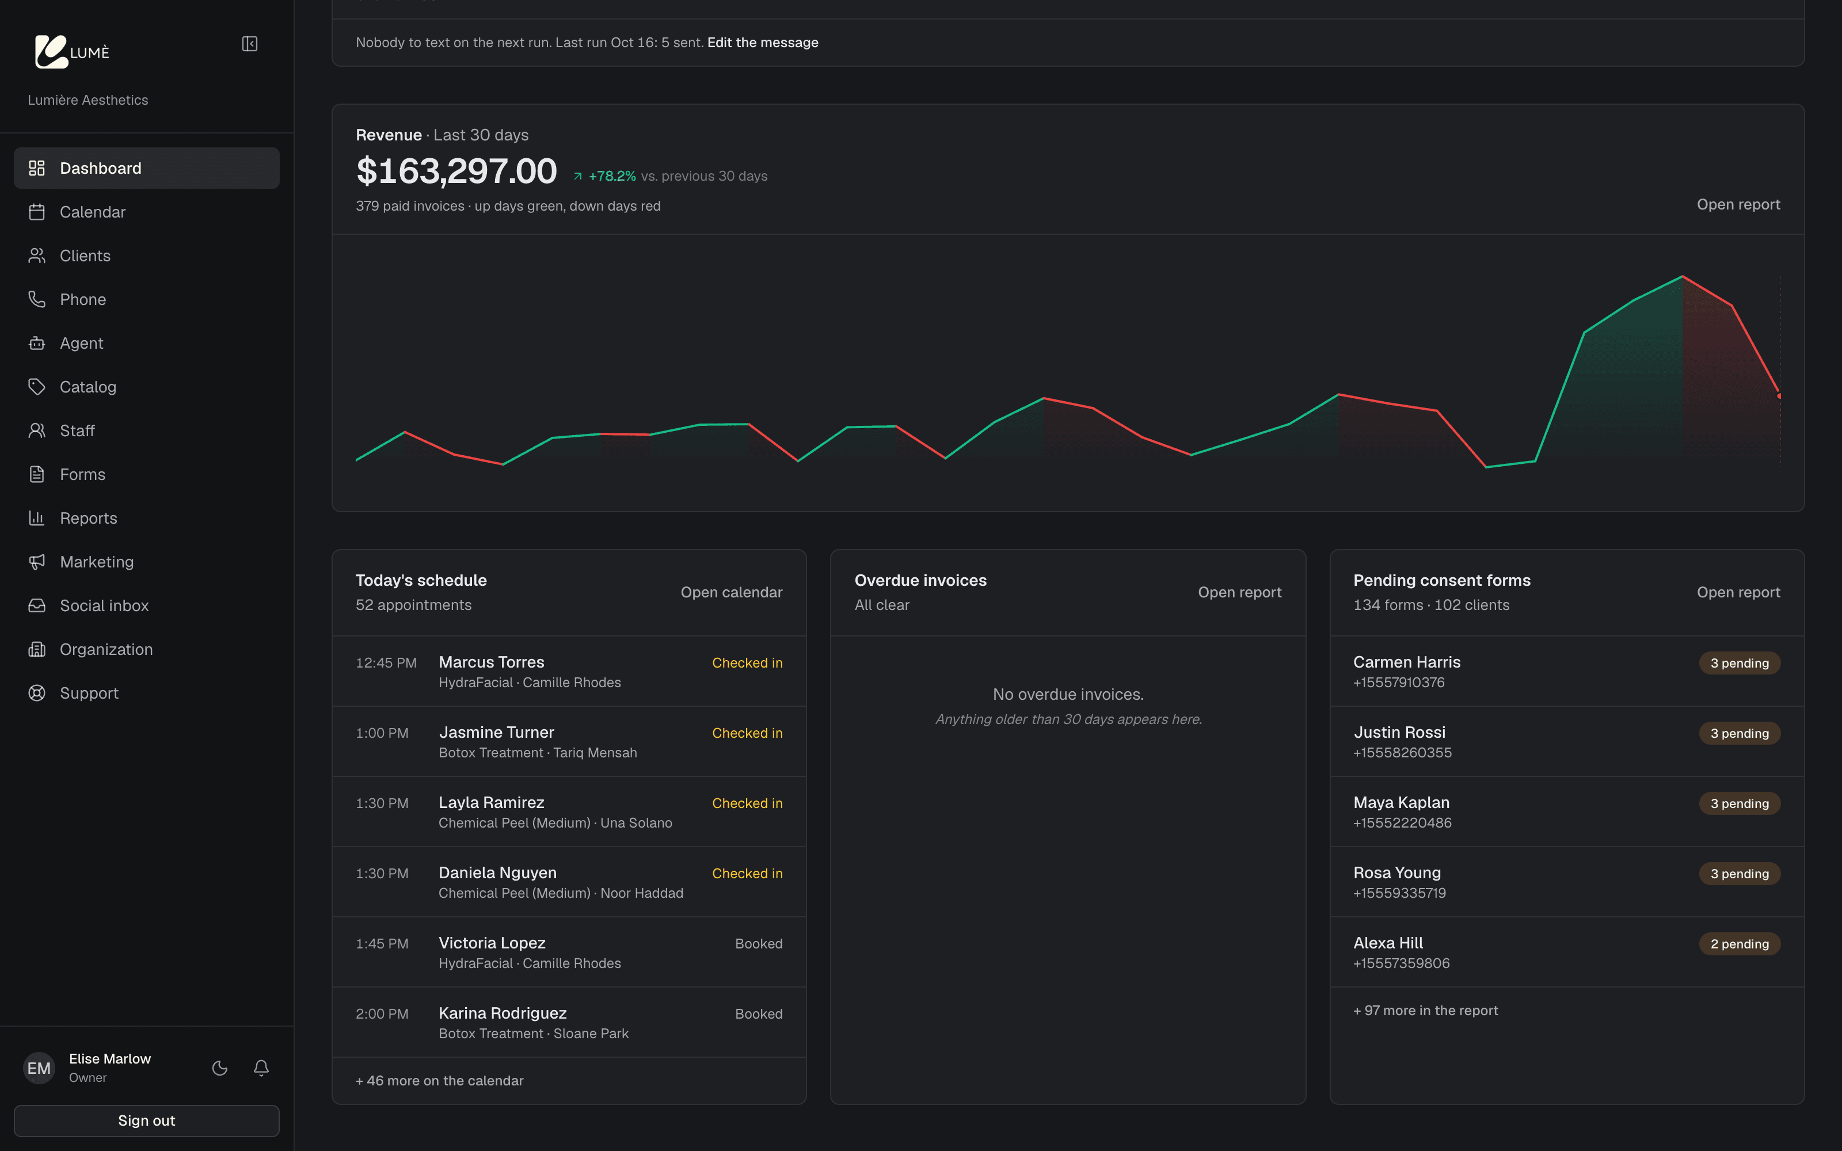Click the EM user avatar

[39, 1068]
